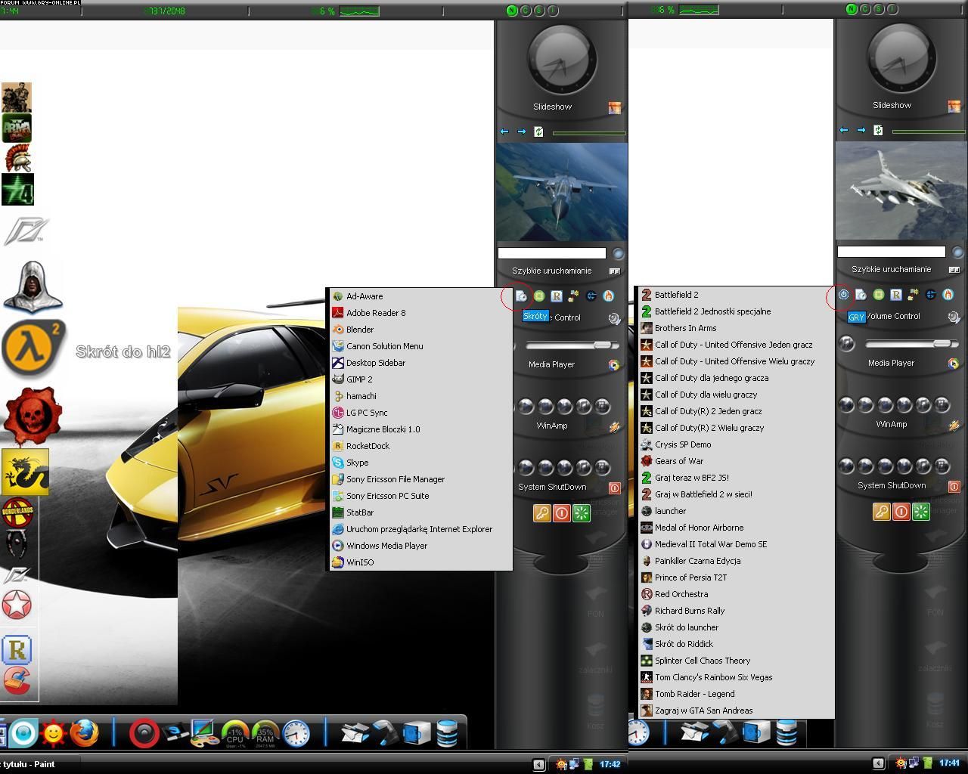Click the text input field in right sidebar

pyautogui.click(x=891, y=252)
